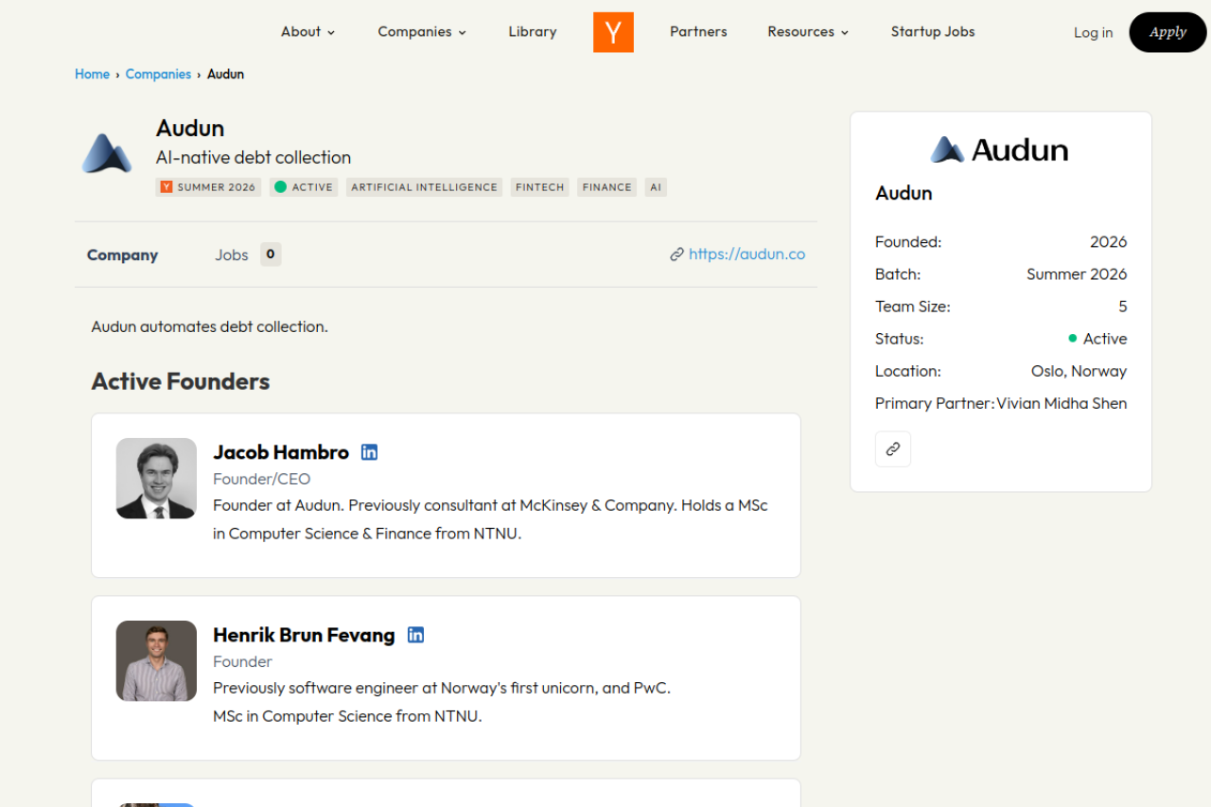The height and width of the screenshot is (807, 1211).
Task: Click Vivian Midha Shen partner name
Action: [x=1062, y=403]
